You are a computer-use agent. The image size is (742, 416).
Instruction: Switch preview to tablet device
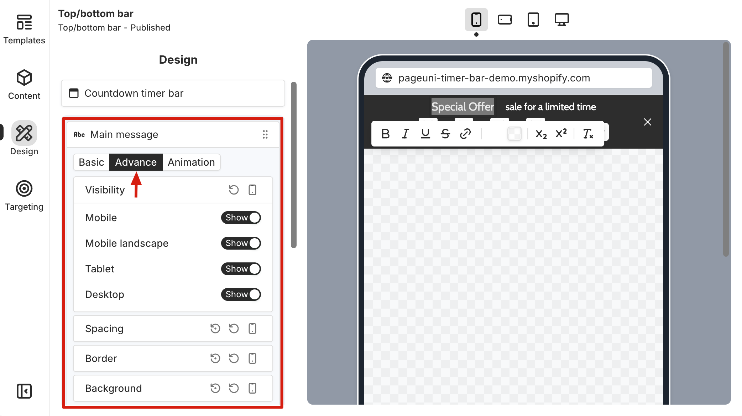[x=533, y=20]
